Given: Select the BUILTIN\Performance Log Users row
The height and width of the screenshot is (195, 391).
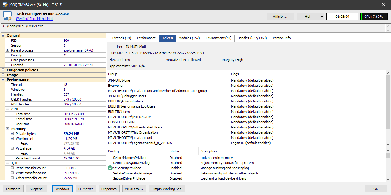Looking at the screenshot, I should [246, 106].
